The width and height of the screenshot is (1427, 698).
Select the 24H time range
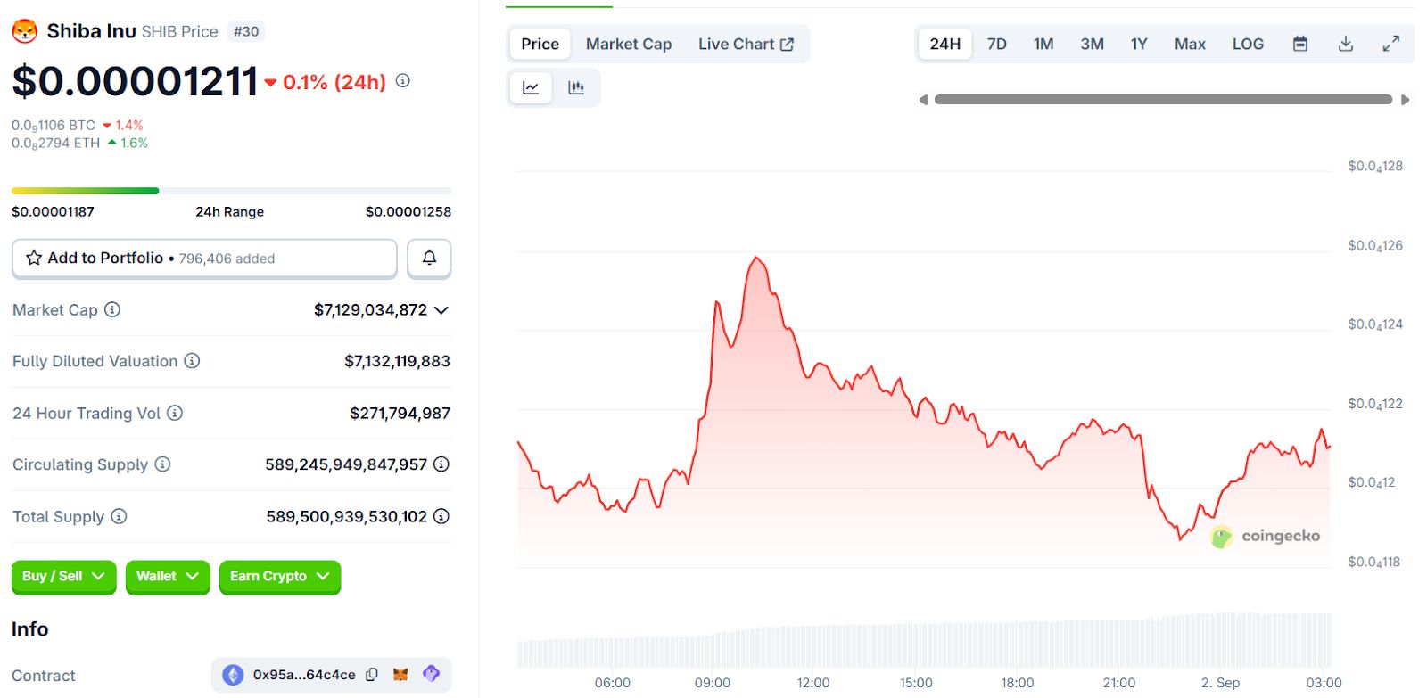[x=945, y=44]
